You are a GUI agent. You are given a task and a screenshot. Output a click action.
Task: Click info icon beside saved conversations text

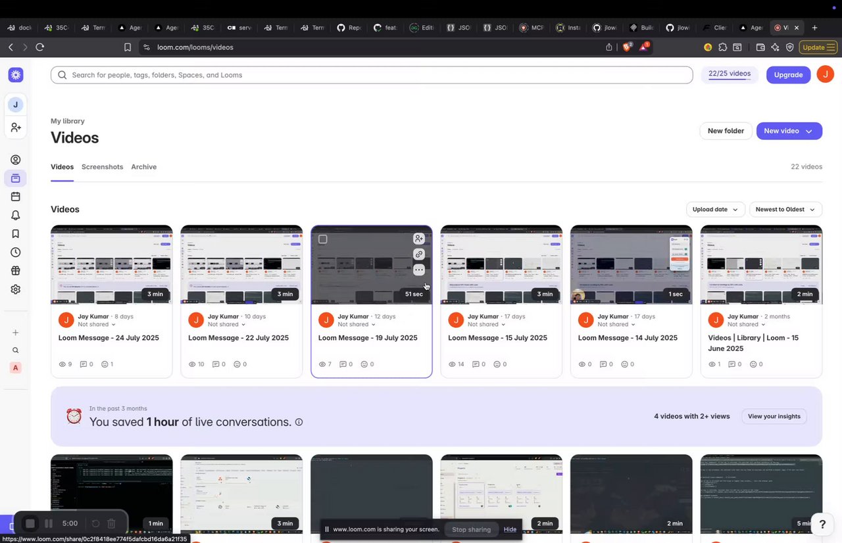click(x=299, y=422)
